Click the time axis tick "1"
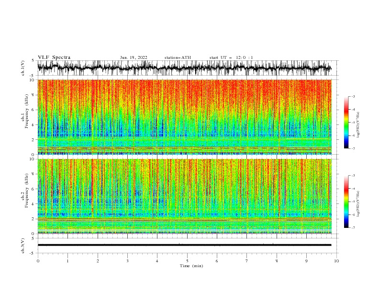379x293 pixels. point(67,261)
